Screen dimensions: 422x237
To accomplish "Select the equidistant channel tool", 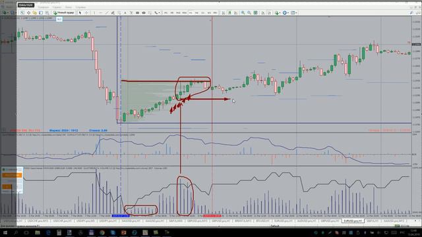I will coord(113,13).
